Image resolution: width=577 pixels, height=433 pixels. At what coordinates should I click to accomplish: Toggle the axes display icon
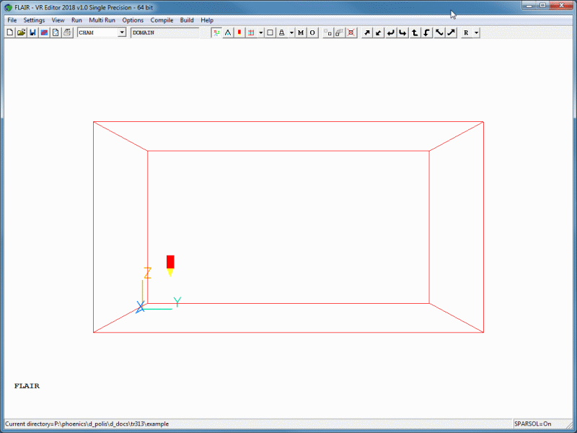pyautogui.click(x=216, y=32)
